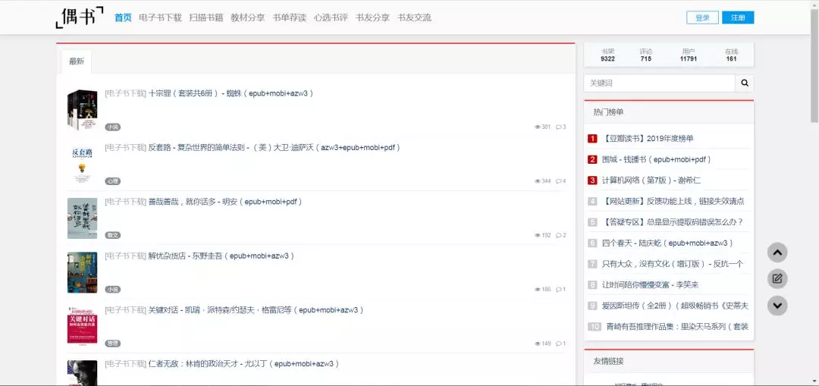Open hot list item 爱因斯坦传（全2册）
Image resolution: width=819 pixels, height=386 pixels.
676,306
